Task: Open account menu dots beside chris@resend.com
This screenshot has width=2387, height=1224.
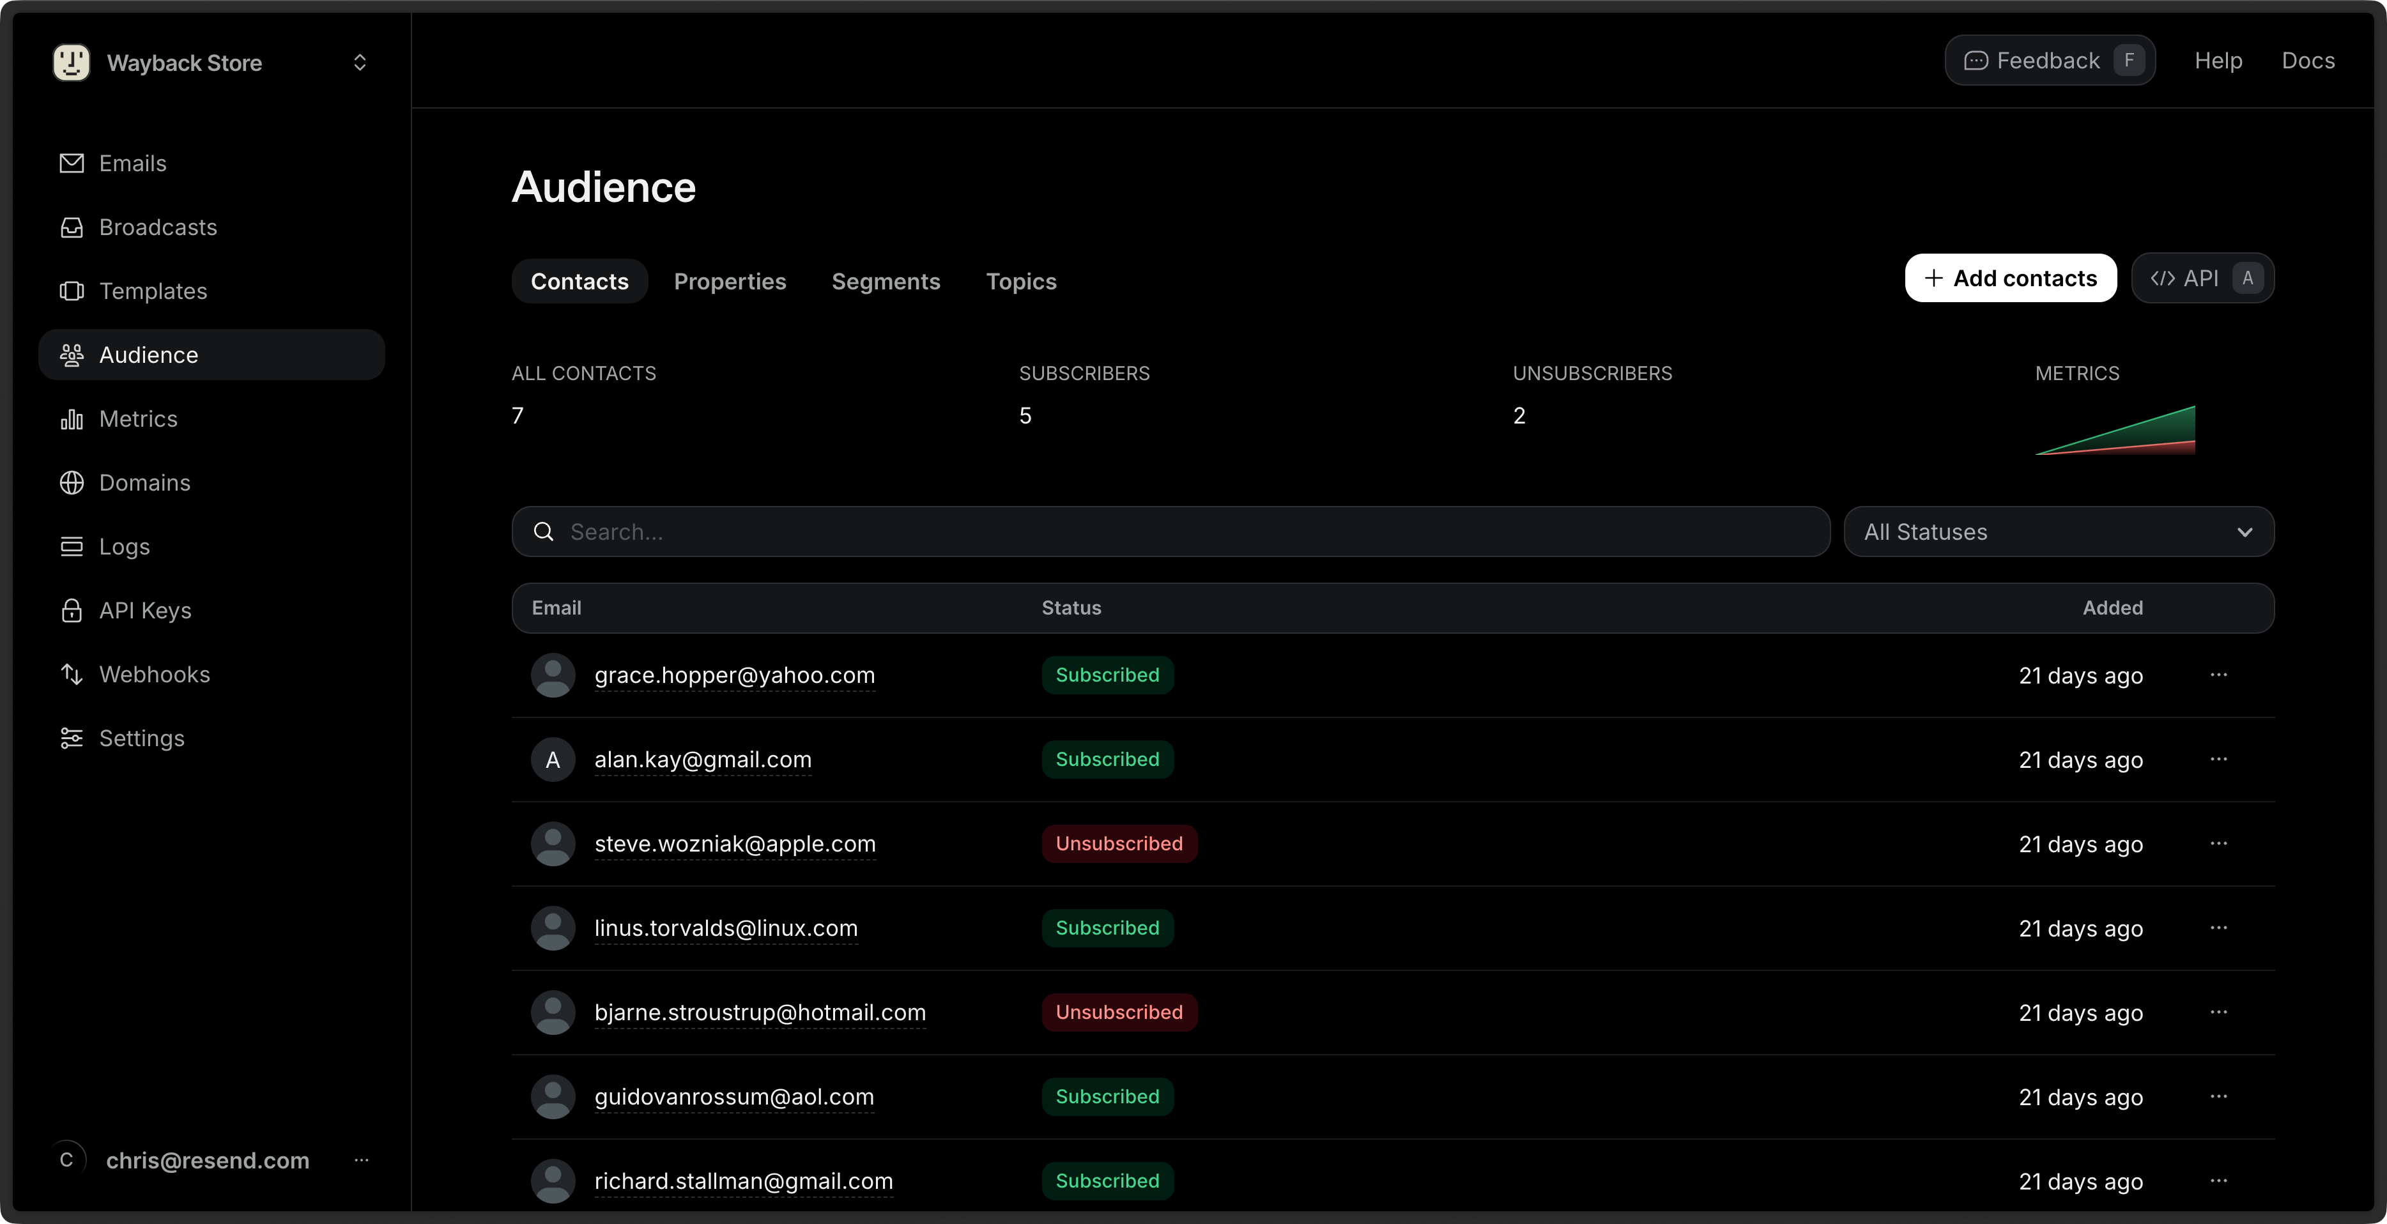Action: point(362,1160)
